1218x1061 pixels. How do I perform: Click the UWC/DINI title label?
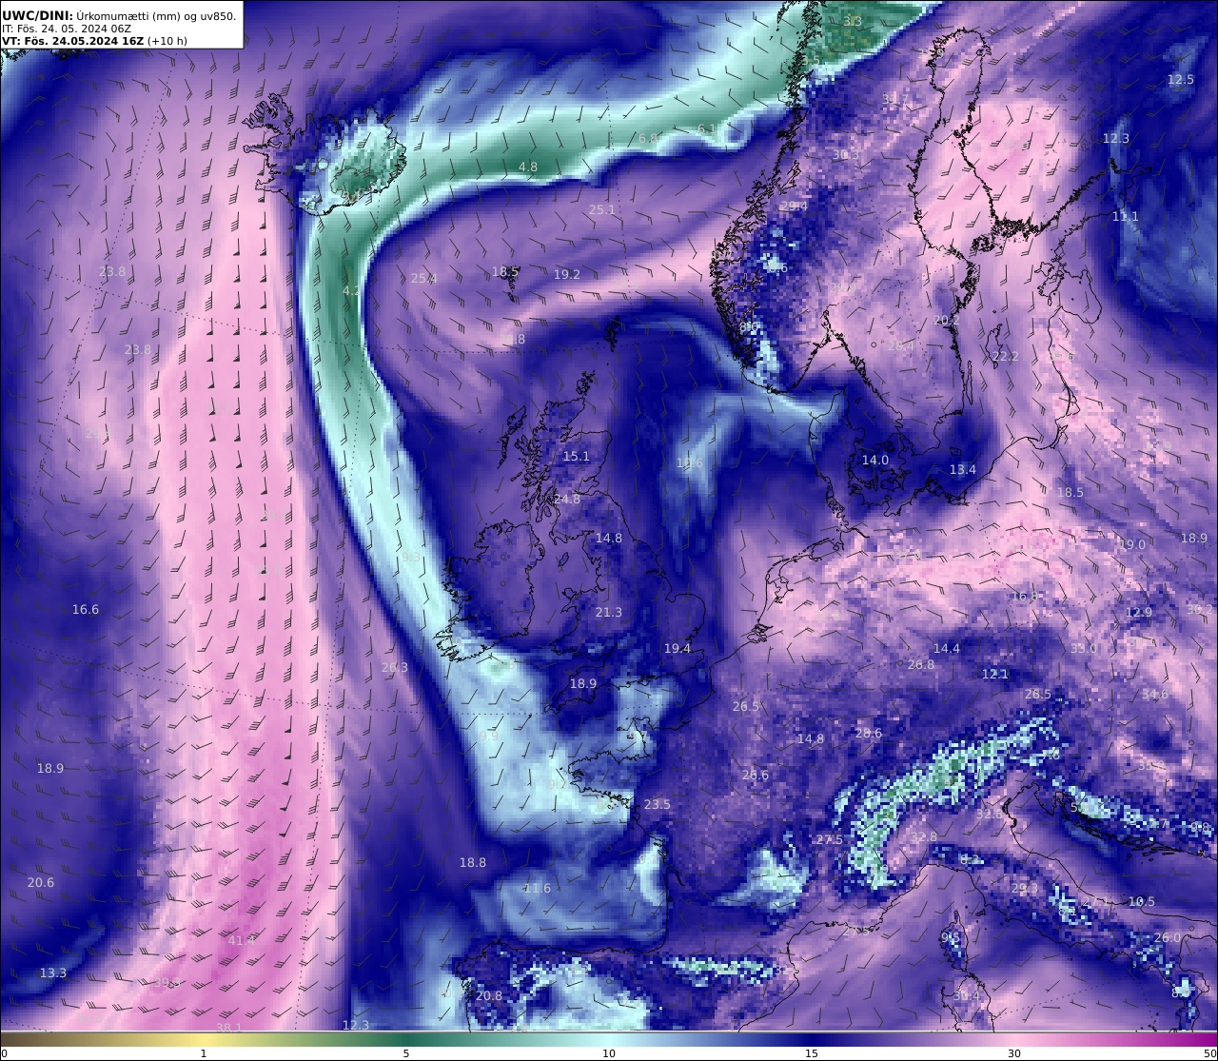tap(36, 15)
